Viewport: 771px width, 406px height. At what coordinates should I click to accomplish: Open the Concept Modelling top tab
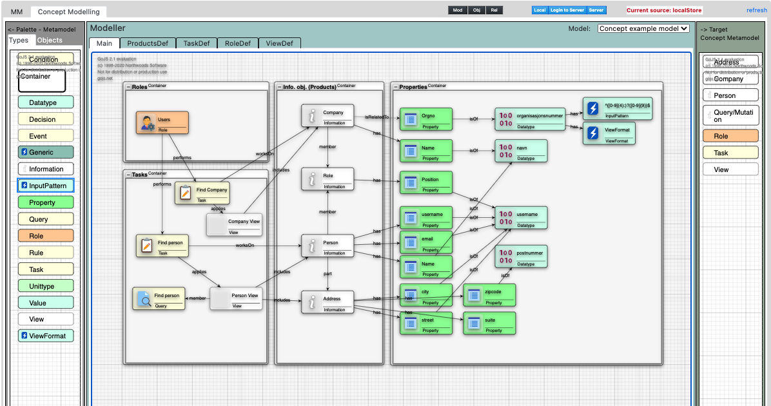[x=69, y=12]
